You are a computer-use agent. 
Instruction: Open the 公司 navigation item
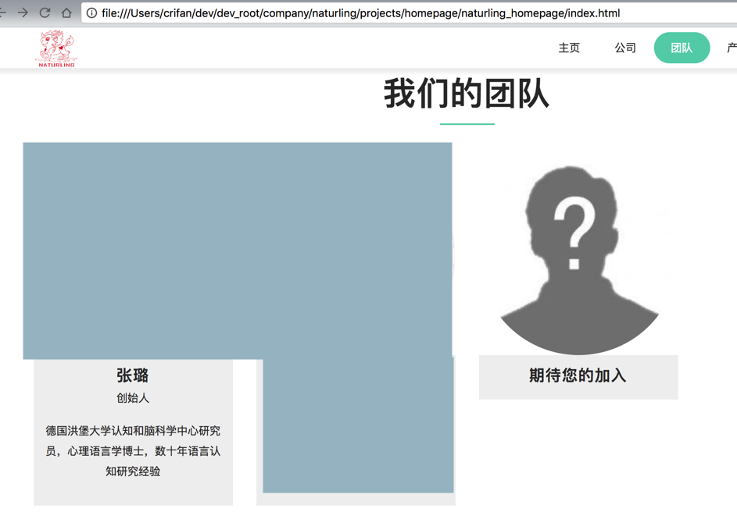point(625,48)
